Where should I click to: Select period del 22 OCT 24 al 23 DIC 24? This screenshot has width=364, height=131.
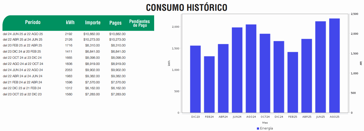coord(22,58)
